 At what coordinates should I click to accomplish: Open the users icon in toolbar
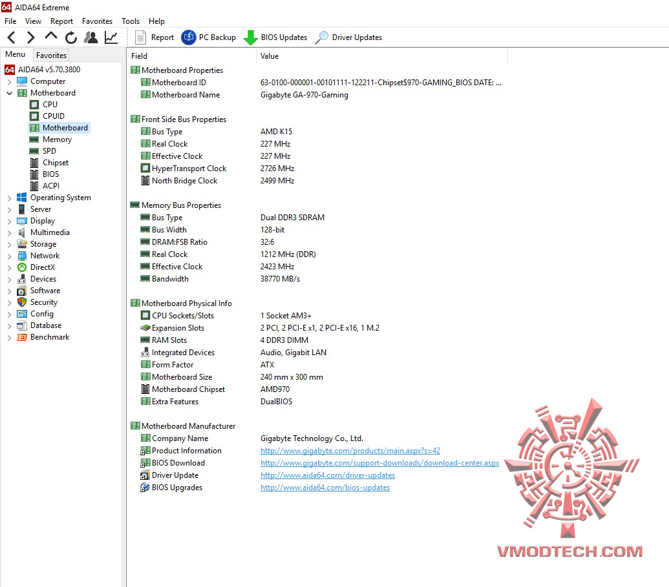click(x=90, y=37)
